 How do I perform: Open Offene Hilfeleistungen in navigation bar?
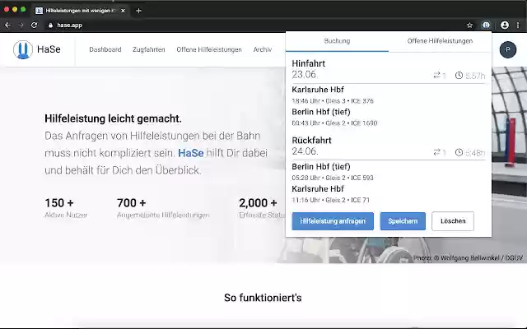coord(209,49)
